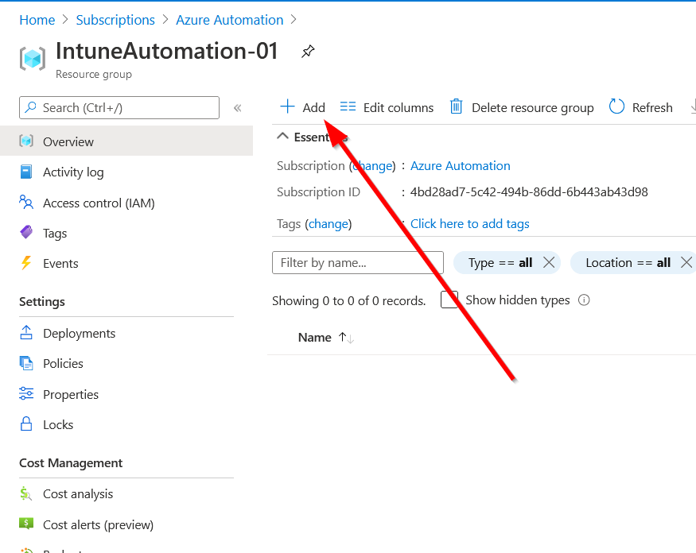
Task: Click the Locks padlock icon
Action: point(26,424)
